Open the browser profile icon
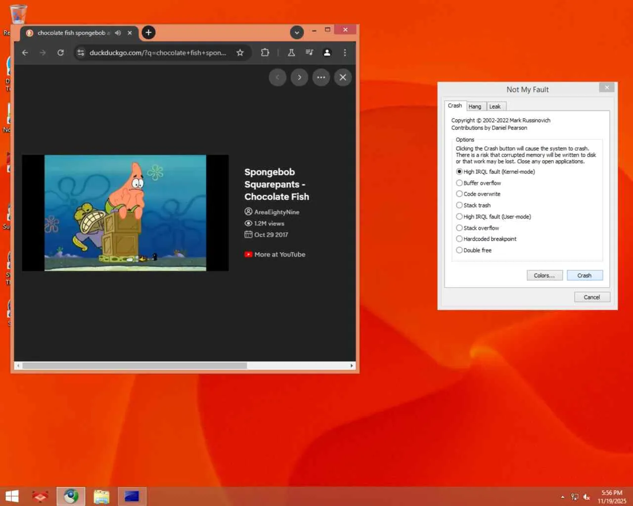633x506 pixels. (327, 52)
